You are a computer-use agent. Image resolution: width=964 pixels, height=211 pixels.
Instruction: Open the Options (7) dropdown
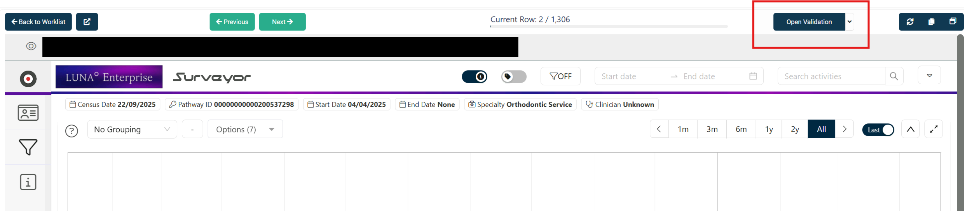(245, 129)
